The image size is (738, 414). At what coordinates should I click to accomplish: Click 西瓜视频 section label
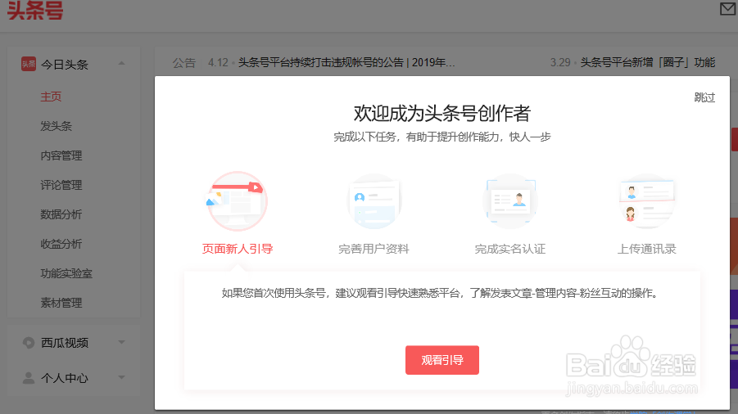tap(65, 343)
